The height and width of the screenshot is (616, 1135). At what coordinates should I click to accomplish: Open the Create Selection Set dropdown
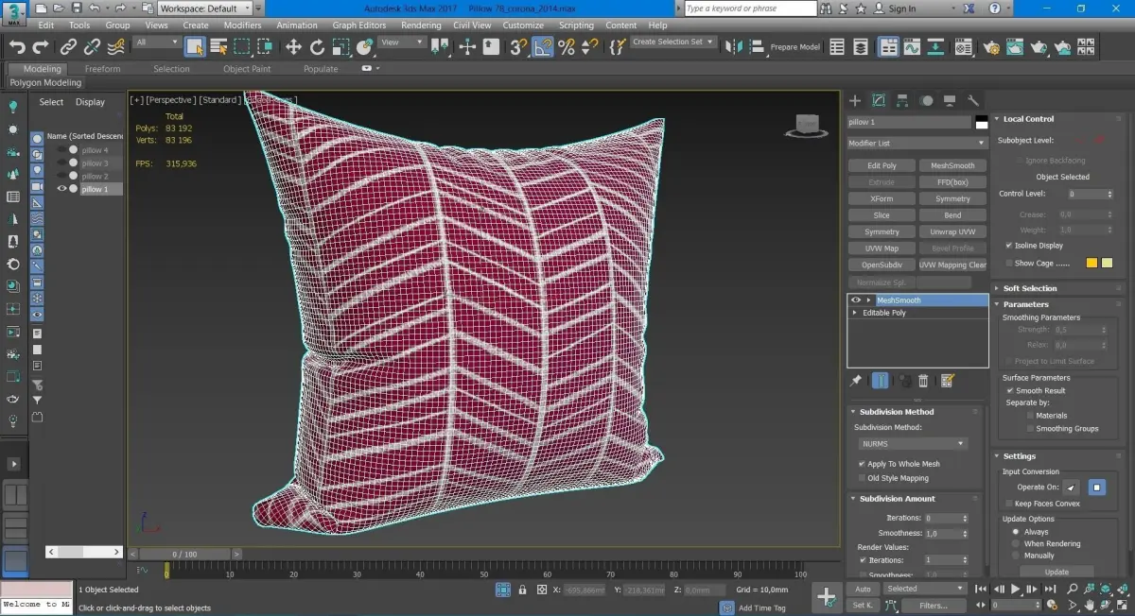click(x=674, y=43)
